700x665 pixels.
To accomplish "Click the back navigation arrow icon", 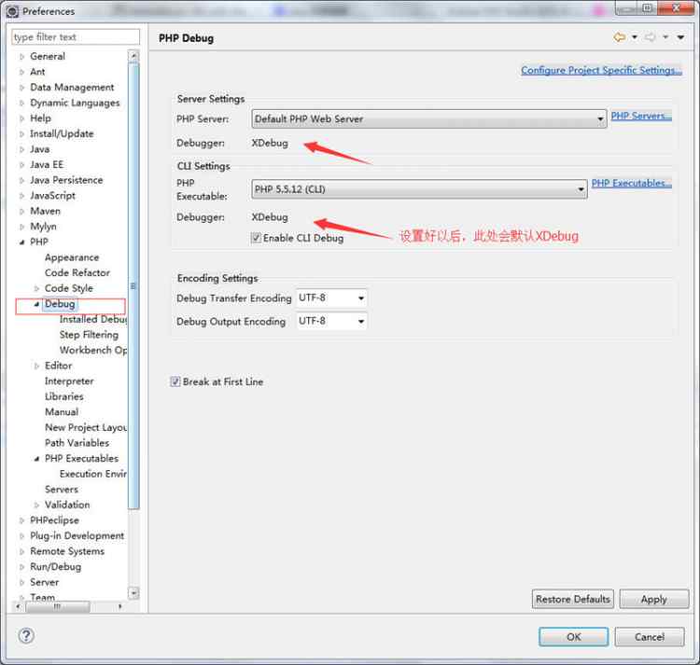I will (x=619, y=37).
